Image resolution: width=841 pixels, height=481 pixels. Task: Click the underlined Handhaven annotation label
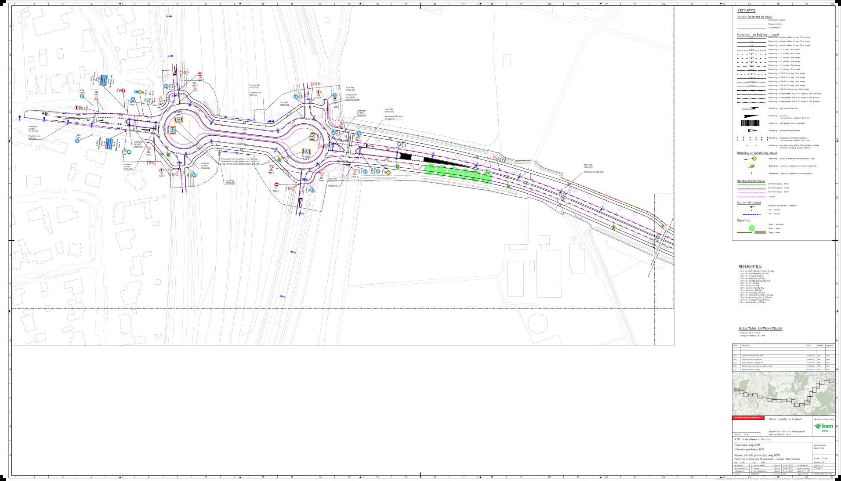click(x=333, y=186)
